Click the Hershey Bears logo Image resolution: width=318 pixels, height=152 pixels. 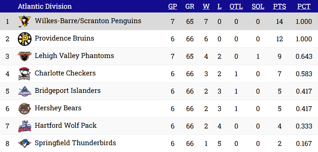click(24, 109)
